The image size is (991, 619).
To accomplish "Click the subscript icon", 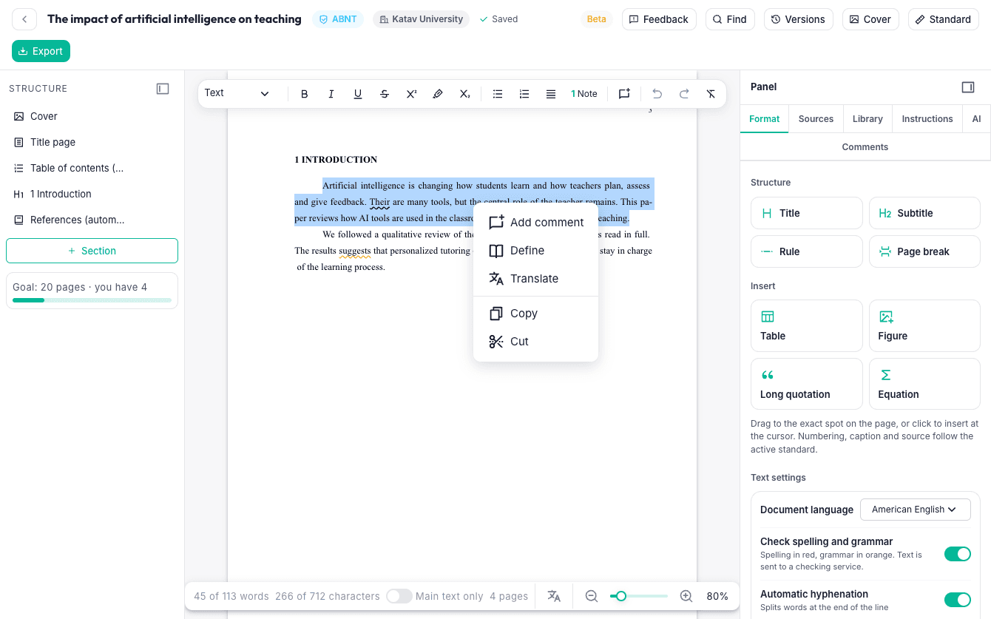I will click(x=464, y=94).
